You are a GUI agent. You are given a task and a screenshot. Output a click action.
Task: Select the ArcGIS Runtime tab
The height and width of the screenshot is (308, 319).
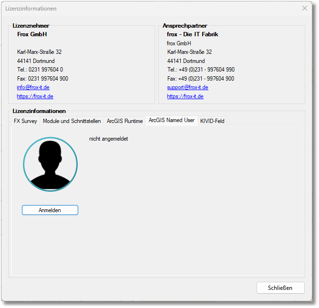click(124, 121)
